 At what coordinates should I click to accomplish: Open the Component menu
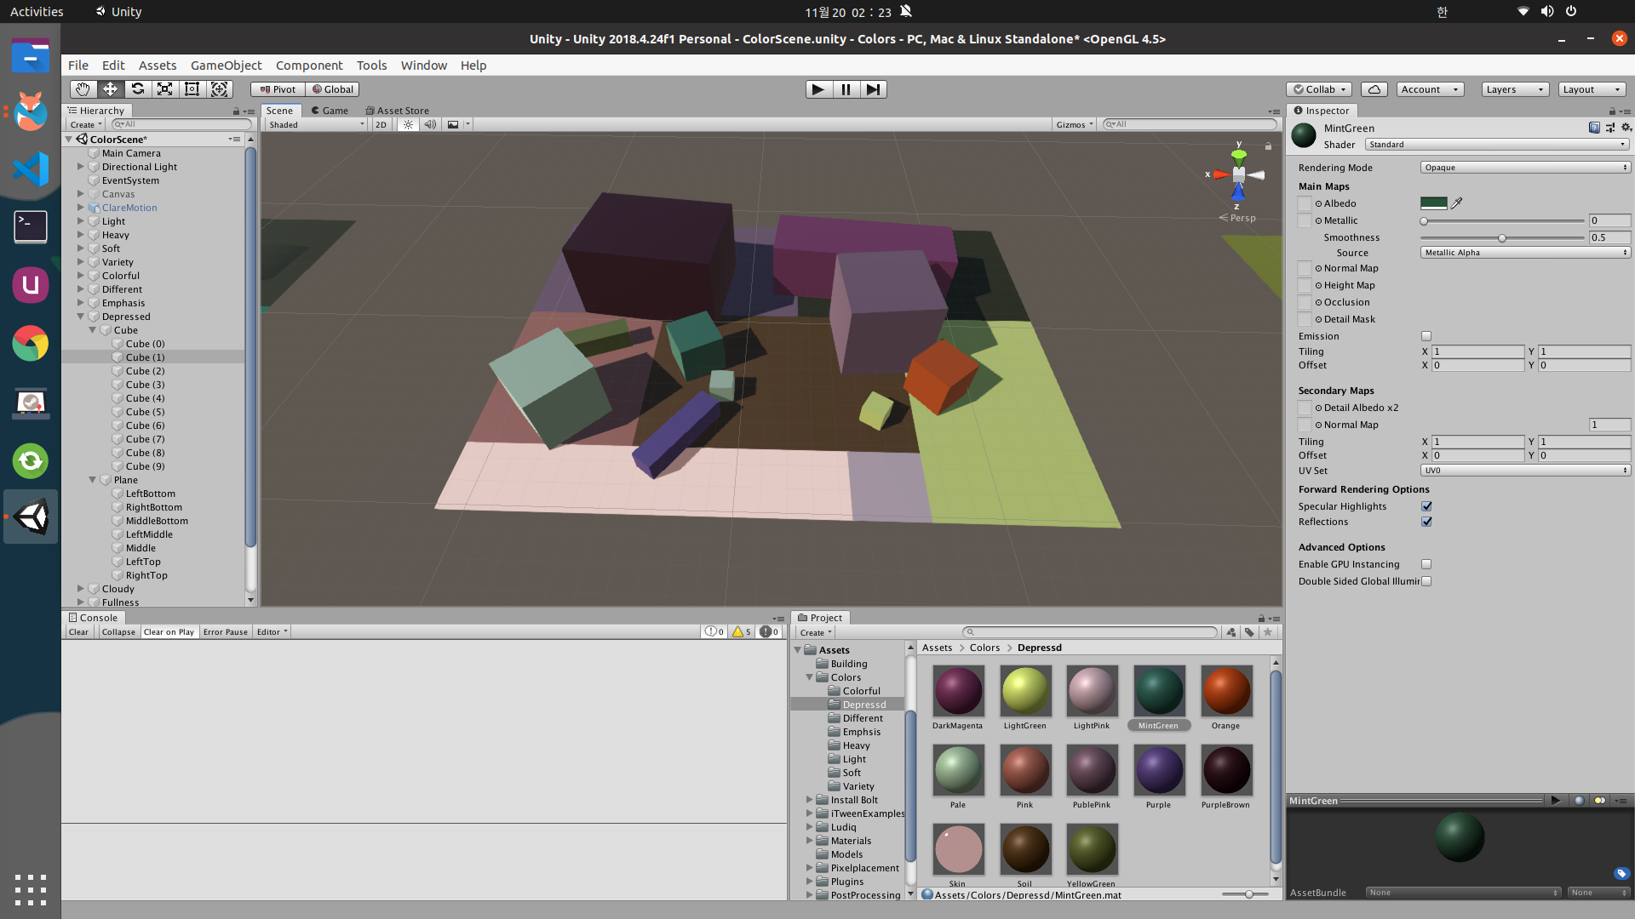tap(309, 66)
